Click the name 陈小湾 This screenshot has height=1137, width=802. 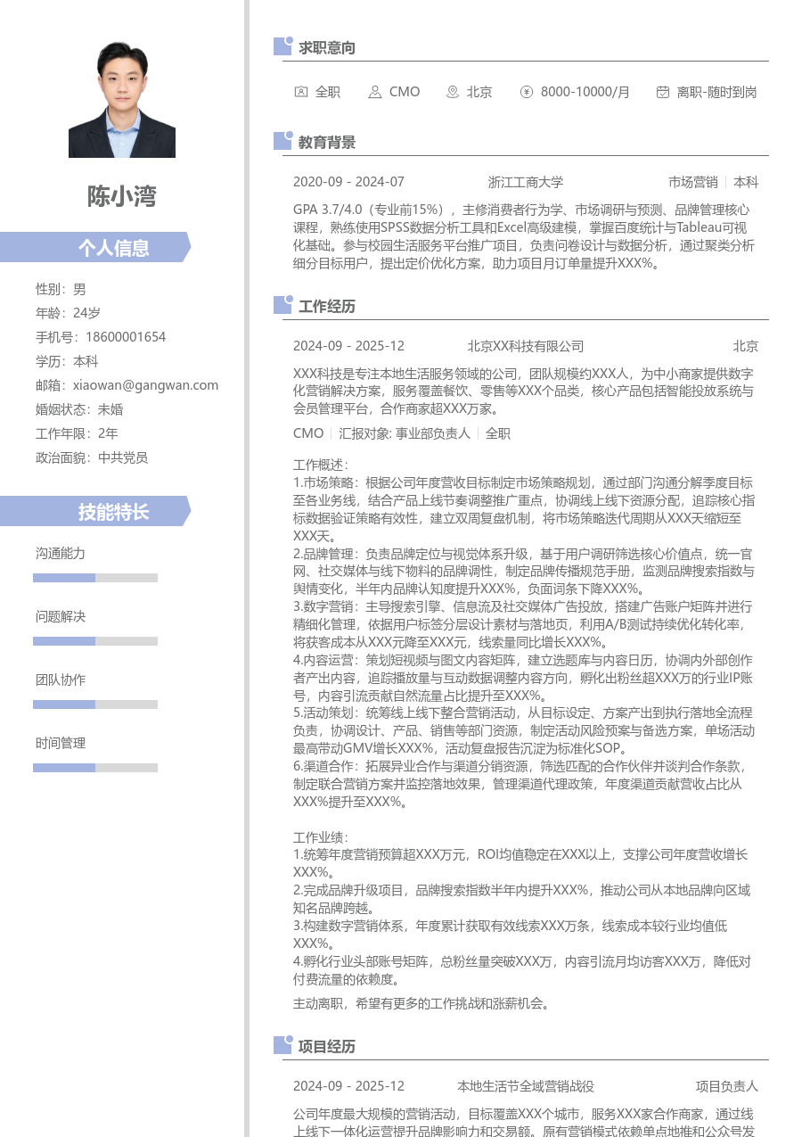point(122,196)
